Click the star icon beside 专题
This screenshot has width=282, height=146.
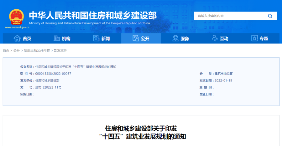[x=254, y=38]
